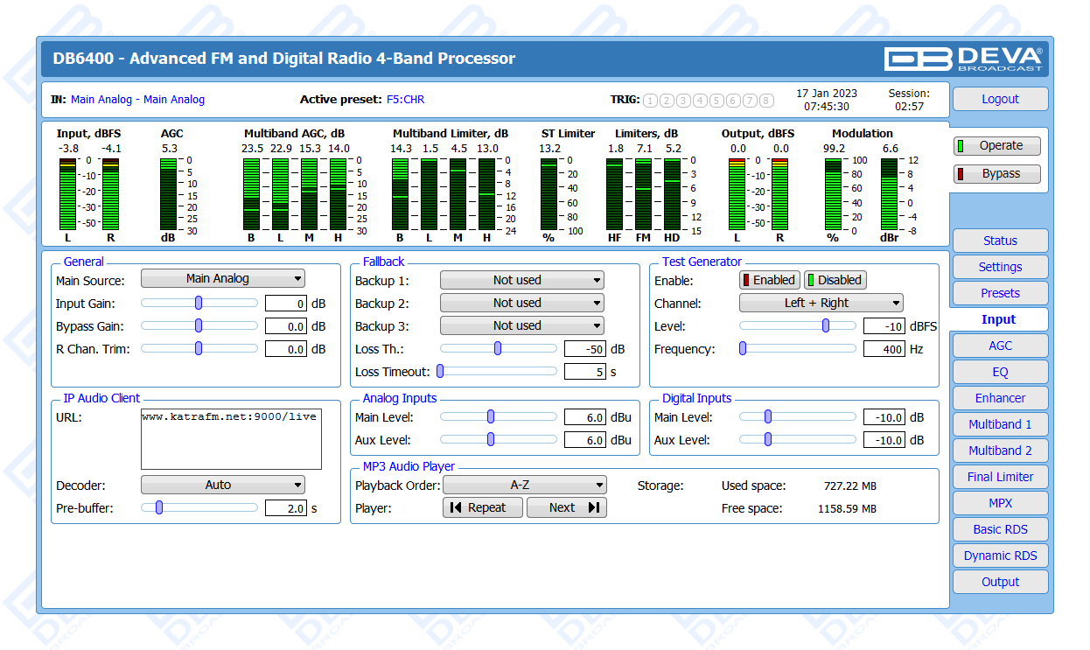The width and height of the screenshot is (1090, 650).
Task: Click trigger indicator number 1
Action: 650,101
